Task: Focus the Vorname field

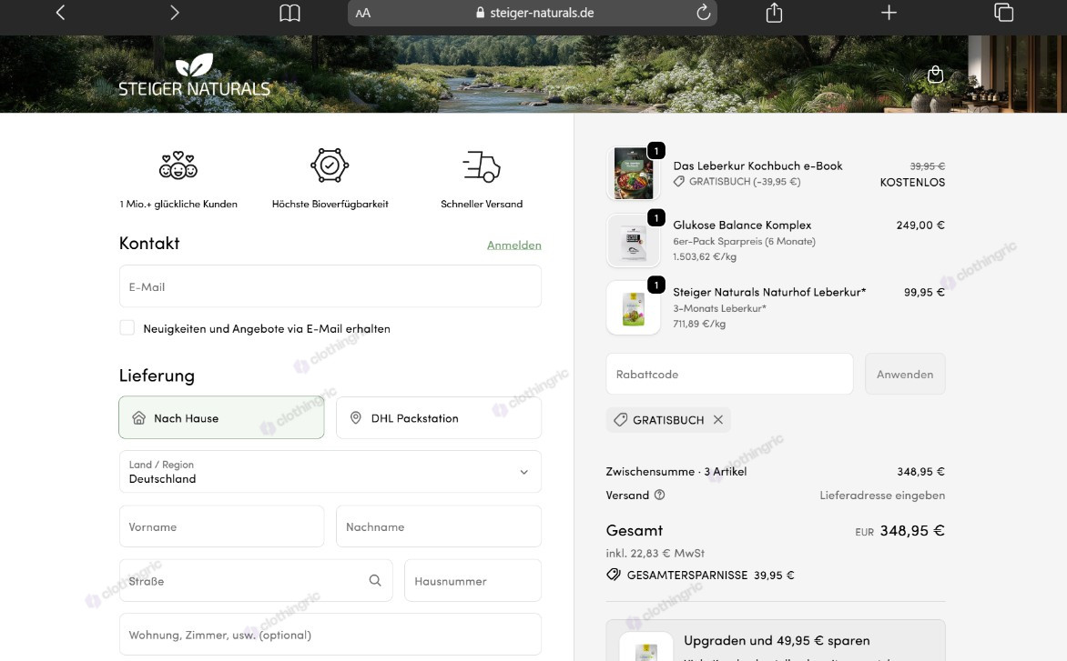Action: [x=222, y=526]
